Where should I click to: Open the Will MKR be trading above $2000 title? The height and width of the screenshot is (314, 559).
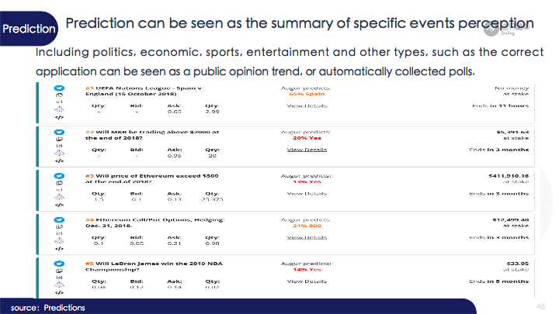coord(152,135)
